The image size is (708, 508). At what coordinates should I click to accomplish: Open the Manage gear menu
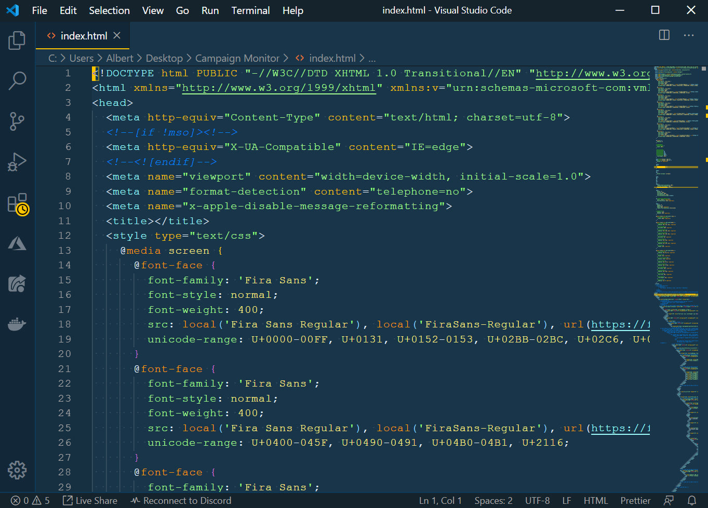(17, 470)
